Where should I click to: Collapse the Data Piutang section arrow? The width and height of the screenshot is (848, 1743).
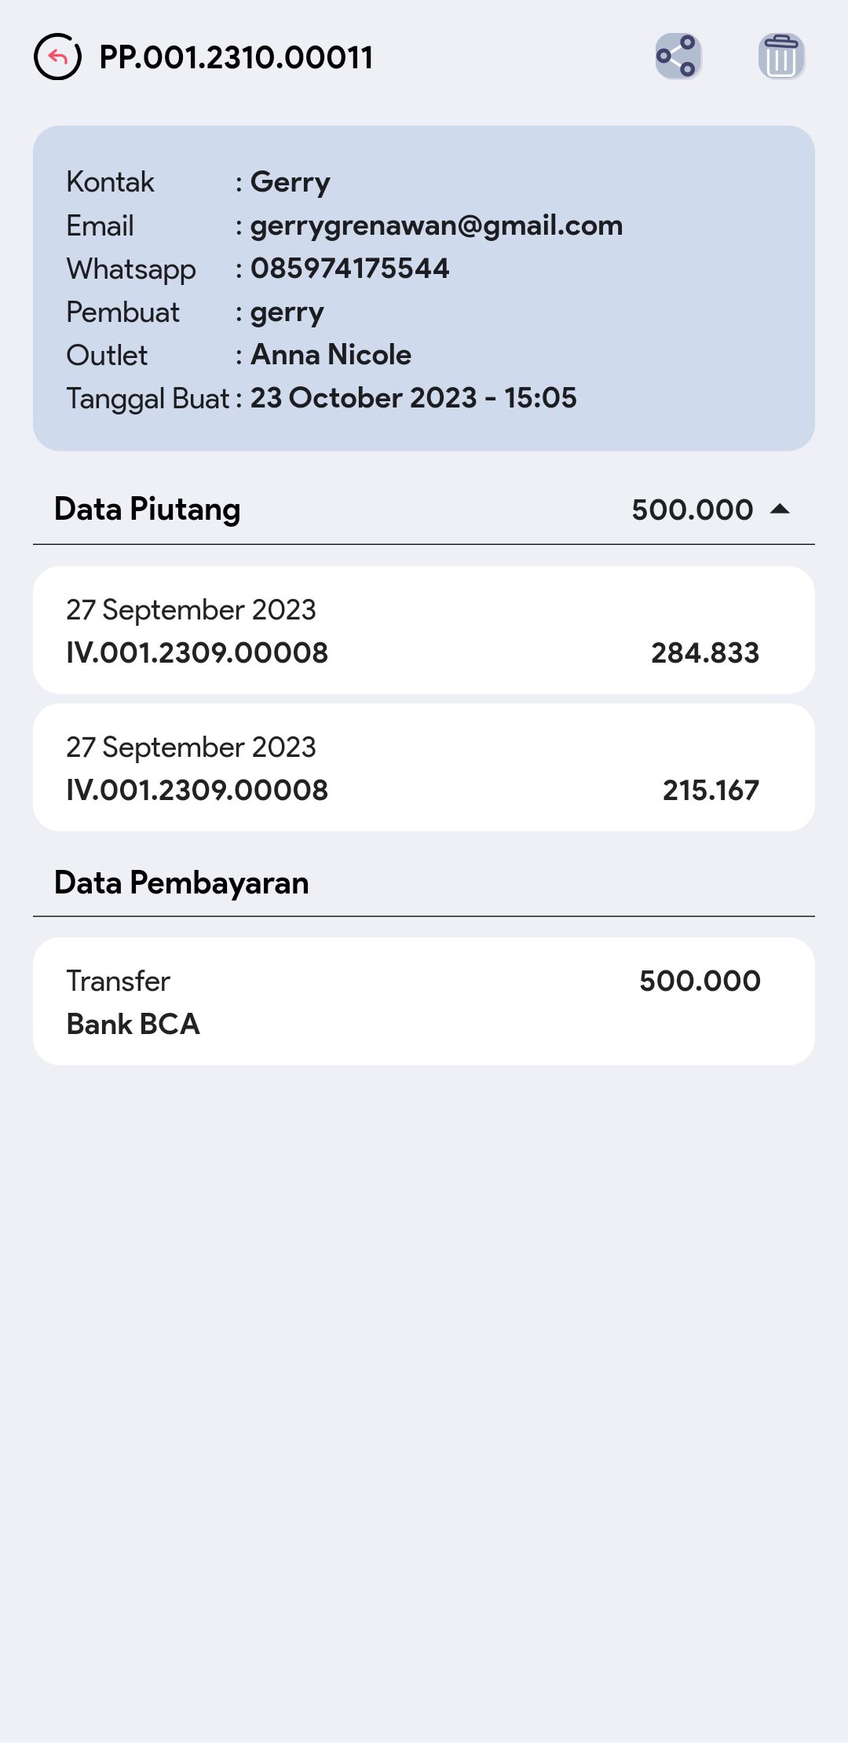(x=780, y=510)
